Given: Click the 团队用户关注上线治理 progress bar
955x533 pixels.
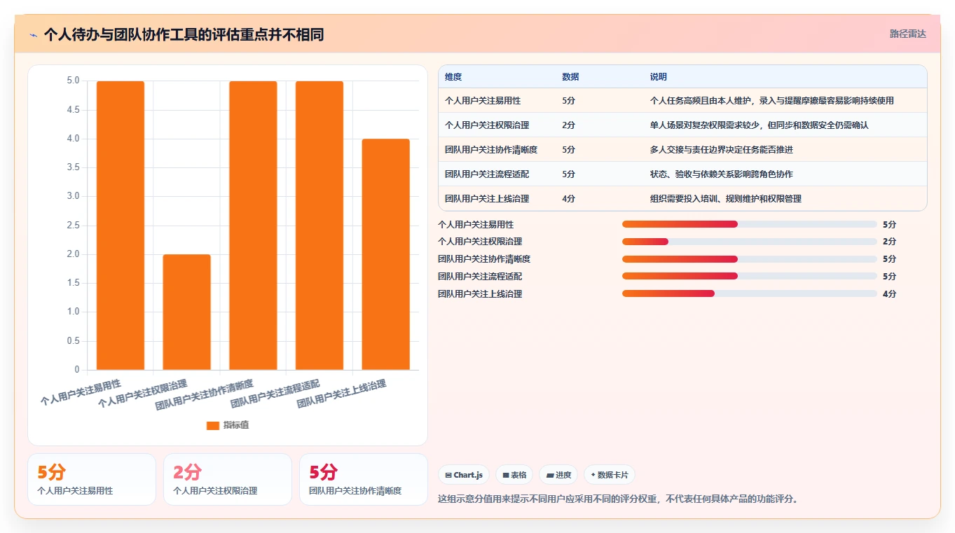Looking at the screenshot, I should point(750,293).
